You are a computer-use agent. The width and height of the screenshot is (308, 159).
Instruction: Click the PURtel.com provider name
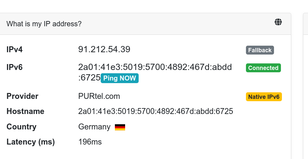click(x=99, y=96)
